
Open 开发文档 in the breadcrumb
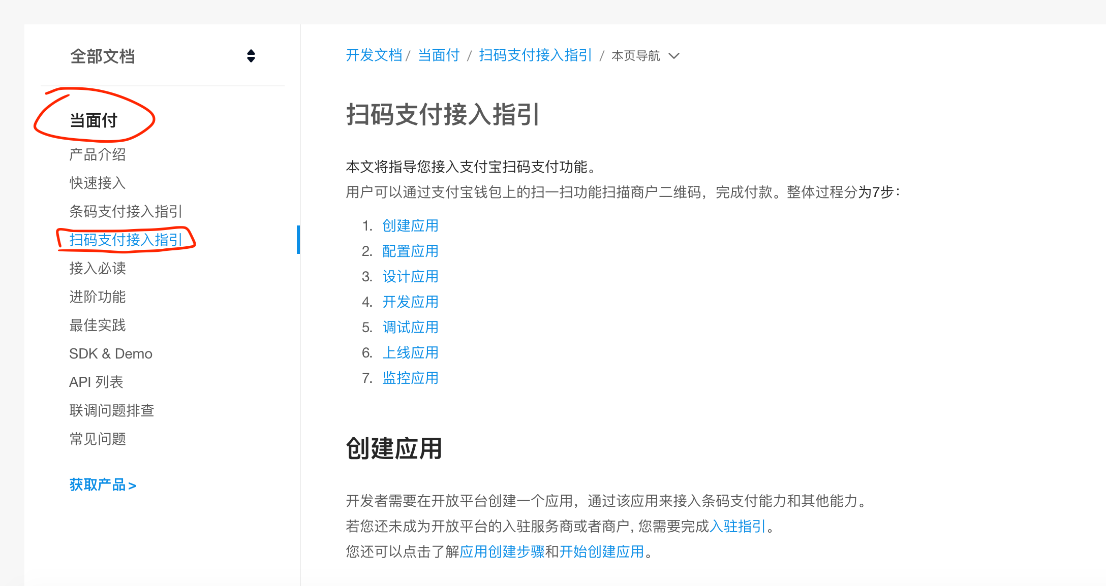[x=374, y=55]
